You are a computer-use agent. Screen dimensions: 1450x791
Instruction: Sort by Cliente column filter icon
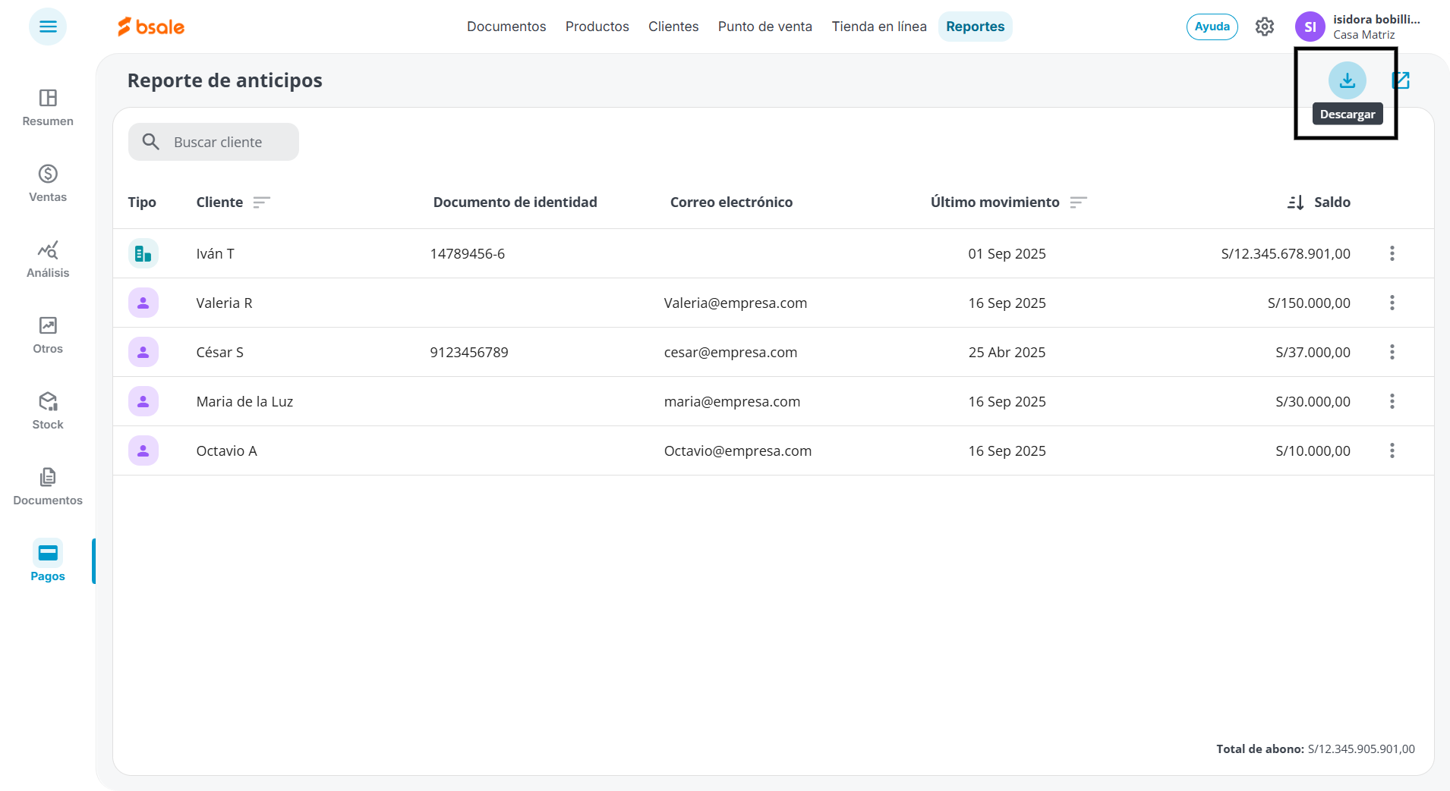click(x=261, y=202)
